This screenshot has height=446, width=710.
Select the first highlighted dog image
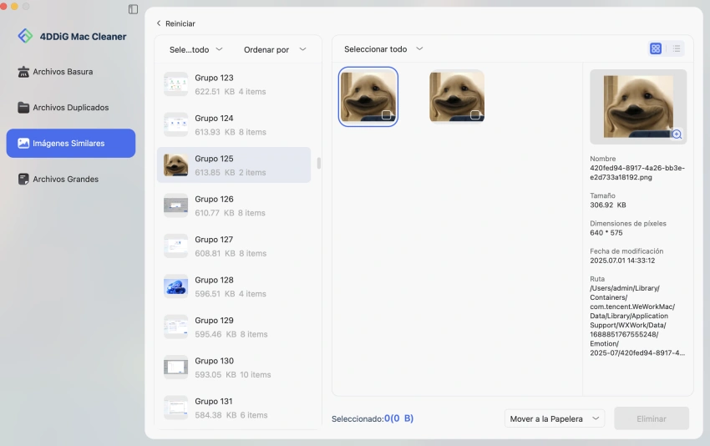click(368, 96)
